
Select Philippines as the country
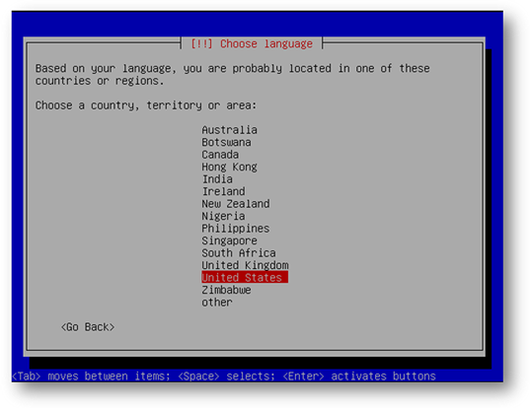pos(236,229)
